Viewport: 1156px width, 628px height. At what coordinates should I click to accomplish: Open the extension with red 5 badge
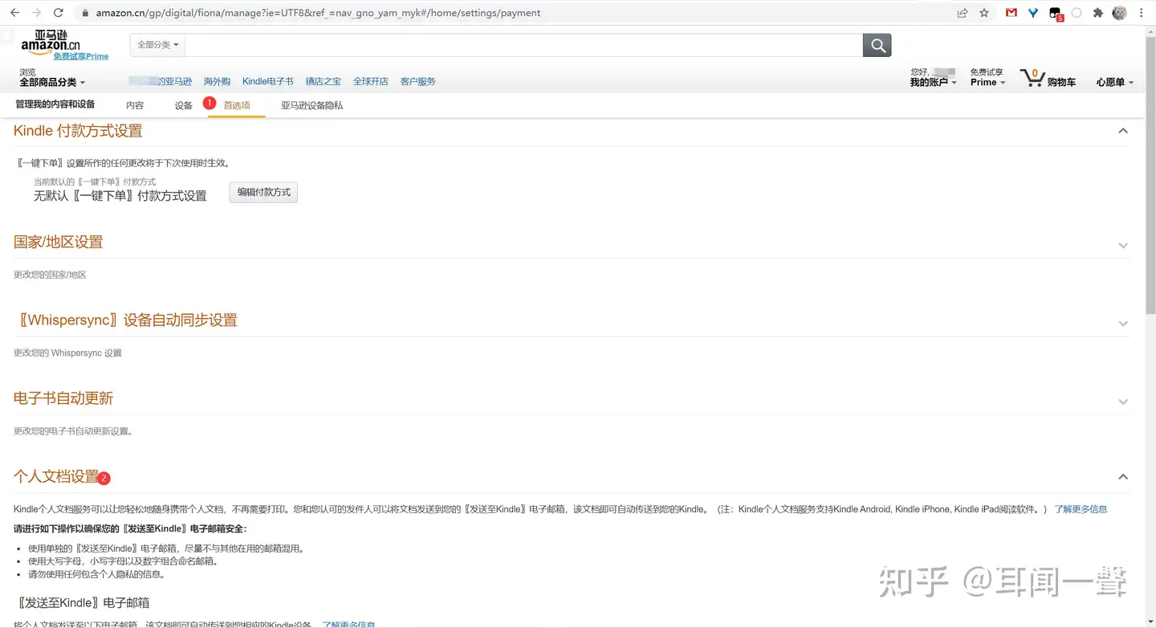tap(1056, 14)
